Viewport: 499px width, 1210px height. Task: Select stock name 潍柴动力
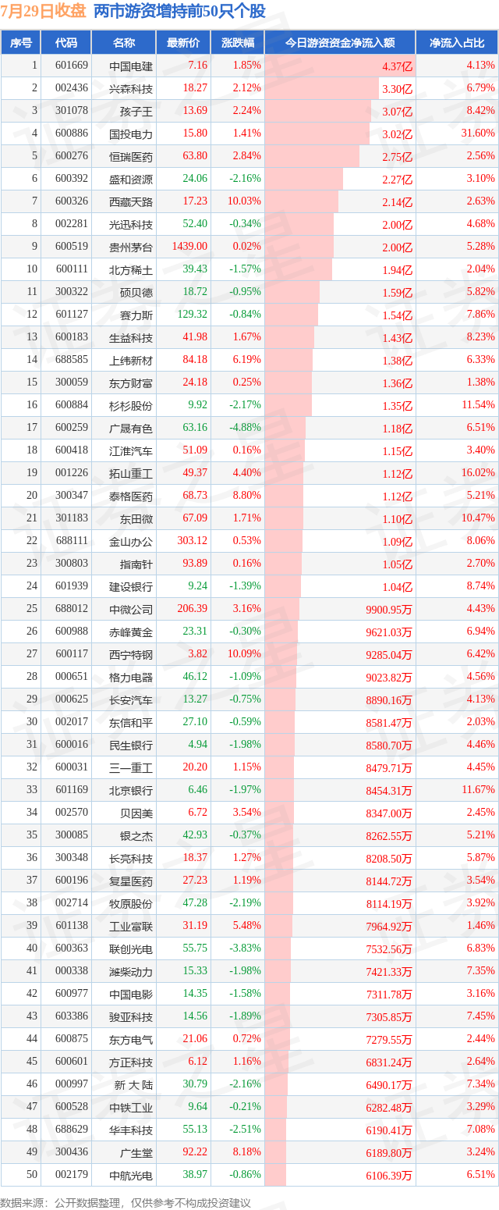pyautogui.click(x=131, y=972)
